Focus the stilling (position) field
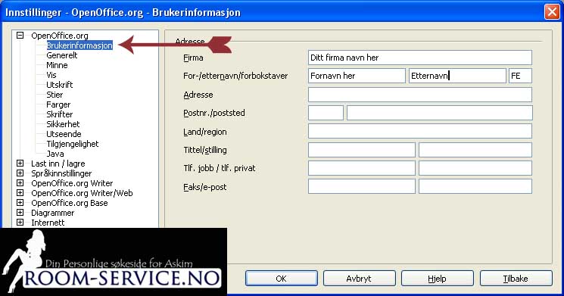The width and height of the screenshot is (564, 296). tap(475, 150)
